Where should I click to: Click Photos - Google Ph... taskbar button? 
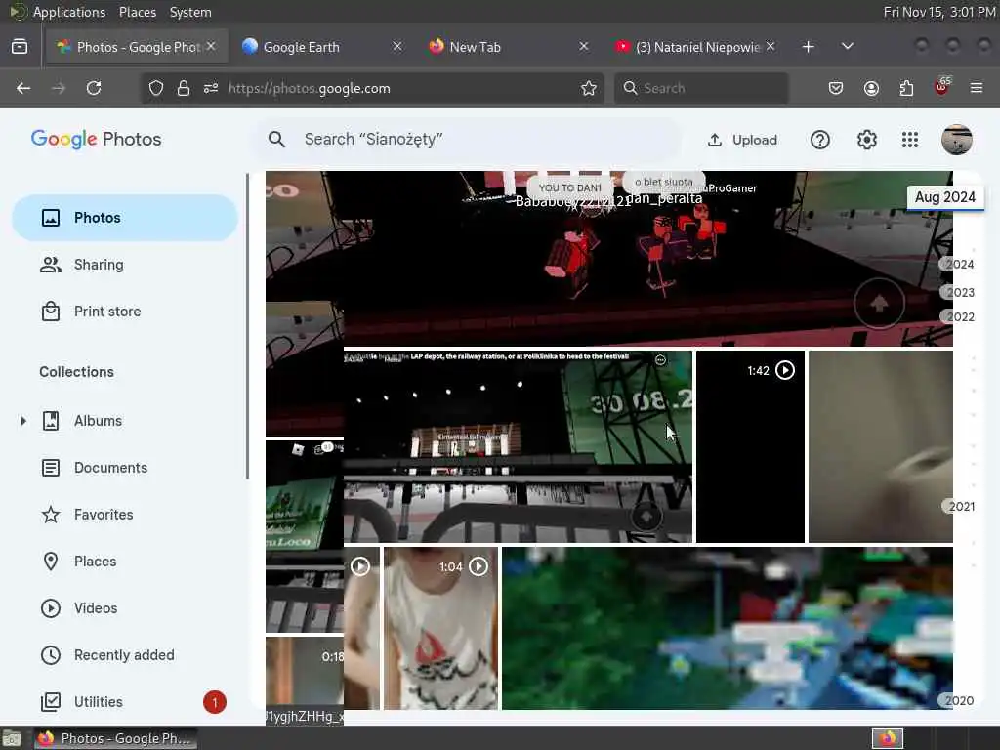point(115,738)
